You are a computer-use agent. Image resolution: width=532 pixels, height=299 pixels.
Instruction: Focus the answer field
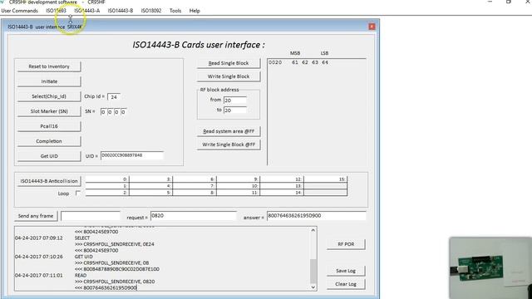316,216
